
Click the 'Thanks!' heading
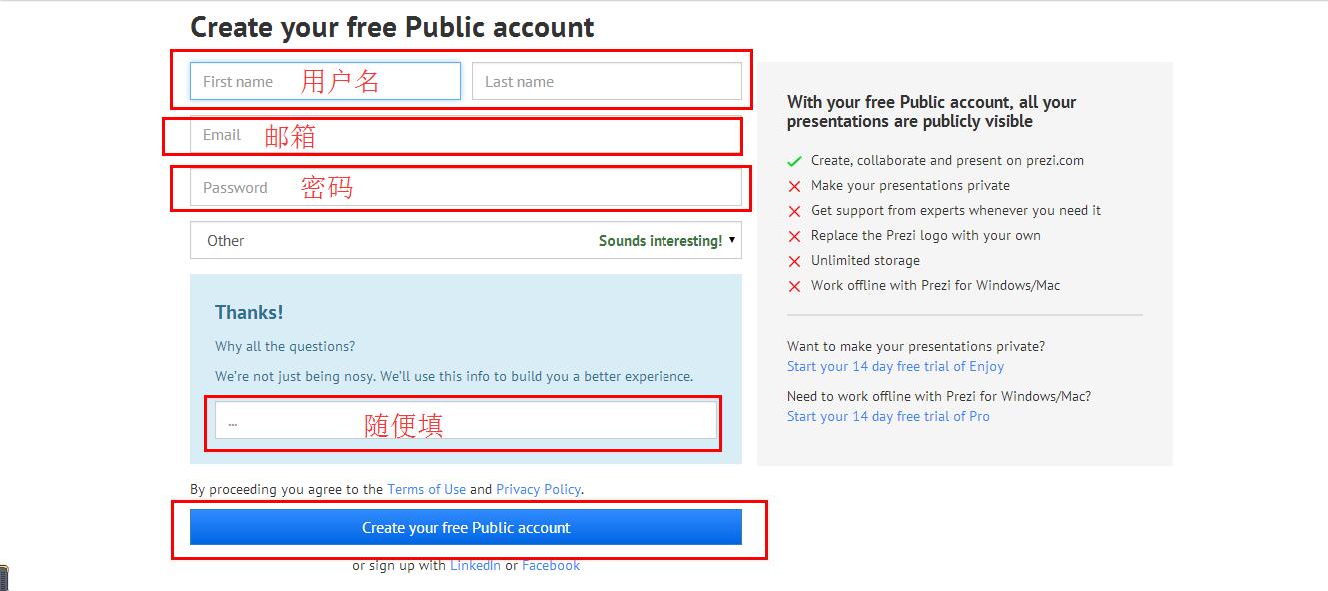click(x=249, y=312)
